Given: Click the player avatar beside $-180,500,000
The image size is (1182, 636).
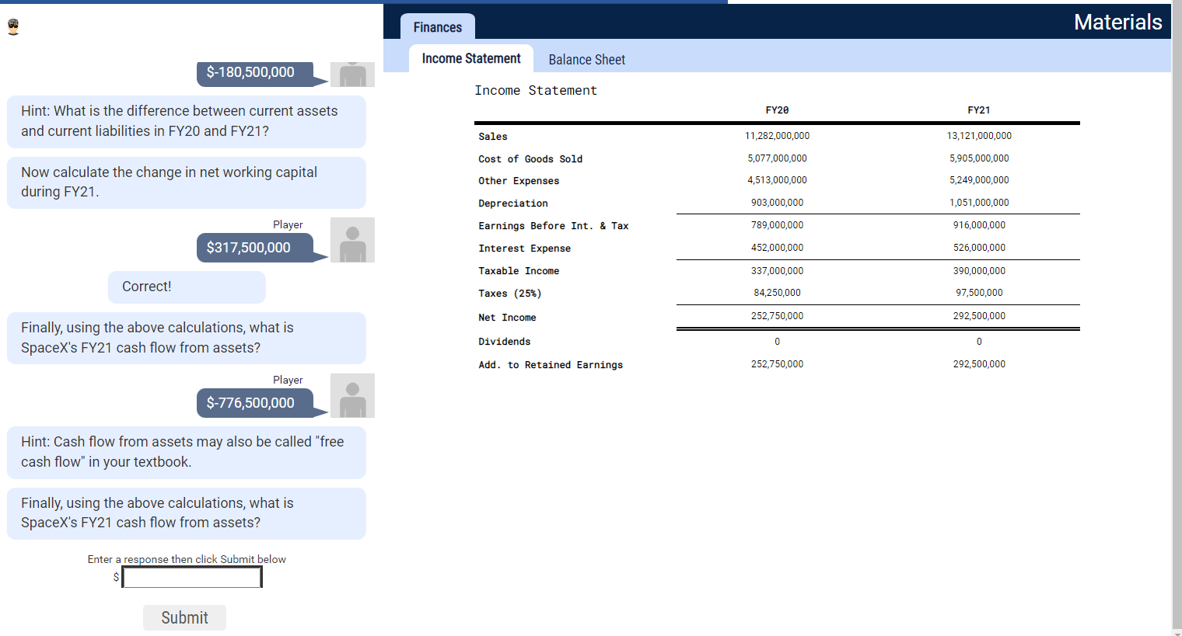Looking at the screenshot, I should 352,75.
